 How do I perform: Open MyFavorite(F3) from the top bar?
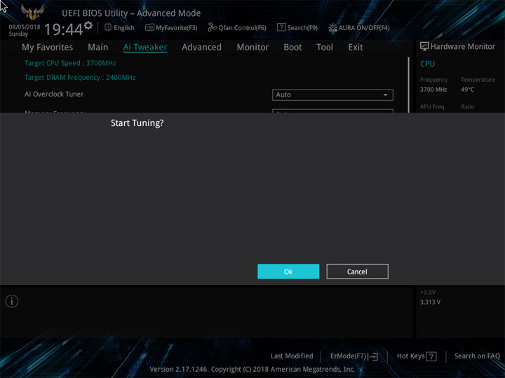171,27
